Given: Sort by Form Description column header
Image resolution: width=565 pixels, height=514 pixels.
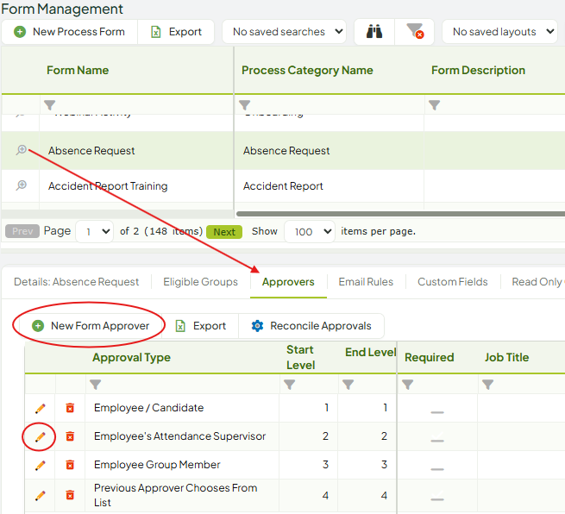Looking at the screenshot, I should 478,70.
